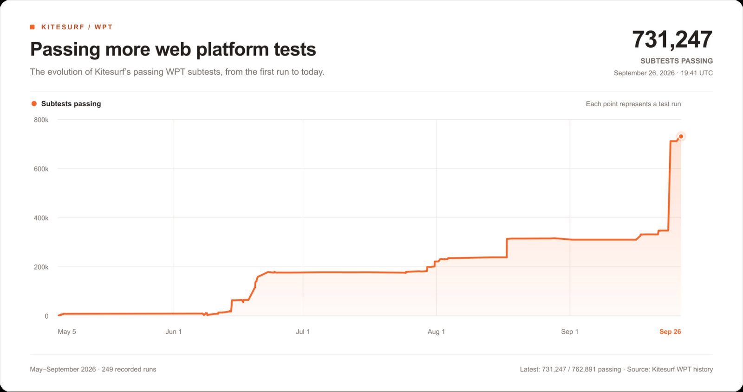This screenshot has width=743, height=392.
Task: Click the Jul 1 x-axis label
Action: coord(303,332)
